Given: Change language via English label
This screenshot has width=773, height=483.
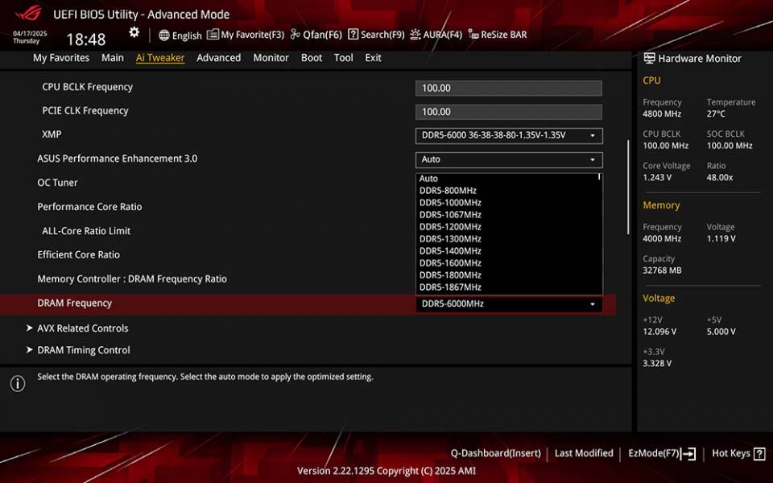Looking at the screenshot, I should (x=187, y=35).
